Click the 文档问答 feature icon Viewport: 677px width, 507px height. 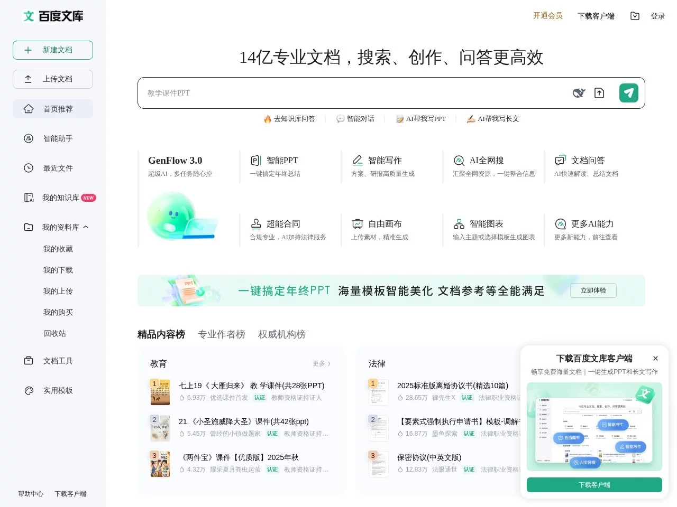pos(560,160)
